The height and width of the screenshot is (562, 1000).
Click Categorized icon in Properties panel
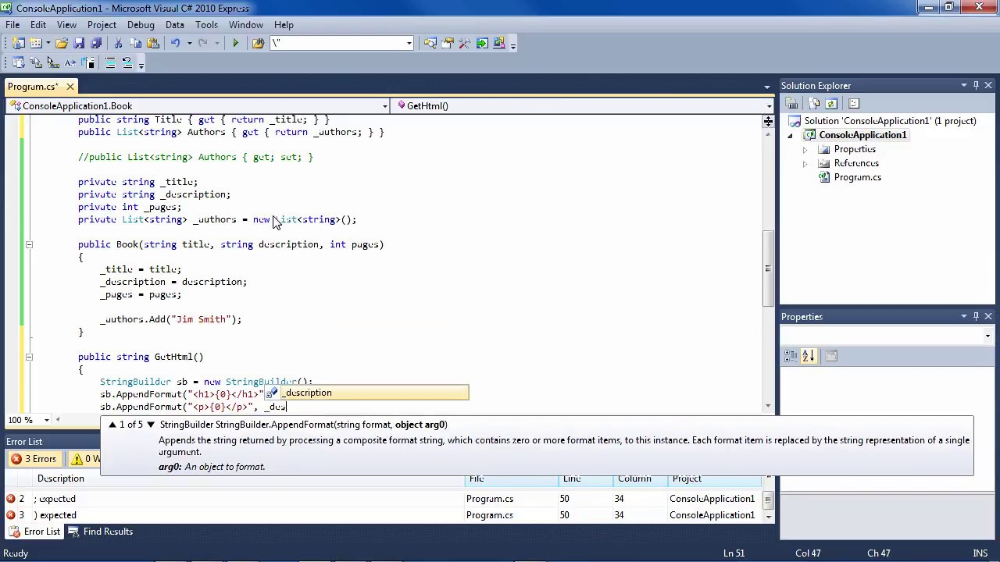(791, 356)
